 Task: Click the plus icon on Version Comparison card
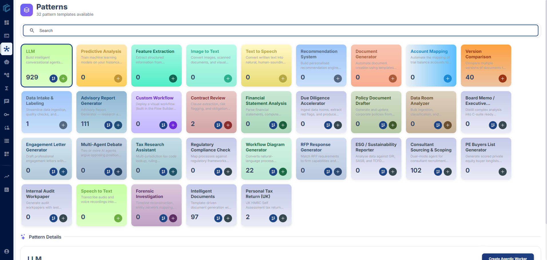pyautogui.click(x=503, y=79)
